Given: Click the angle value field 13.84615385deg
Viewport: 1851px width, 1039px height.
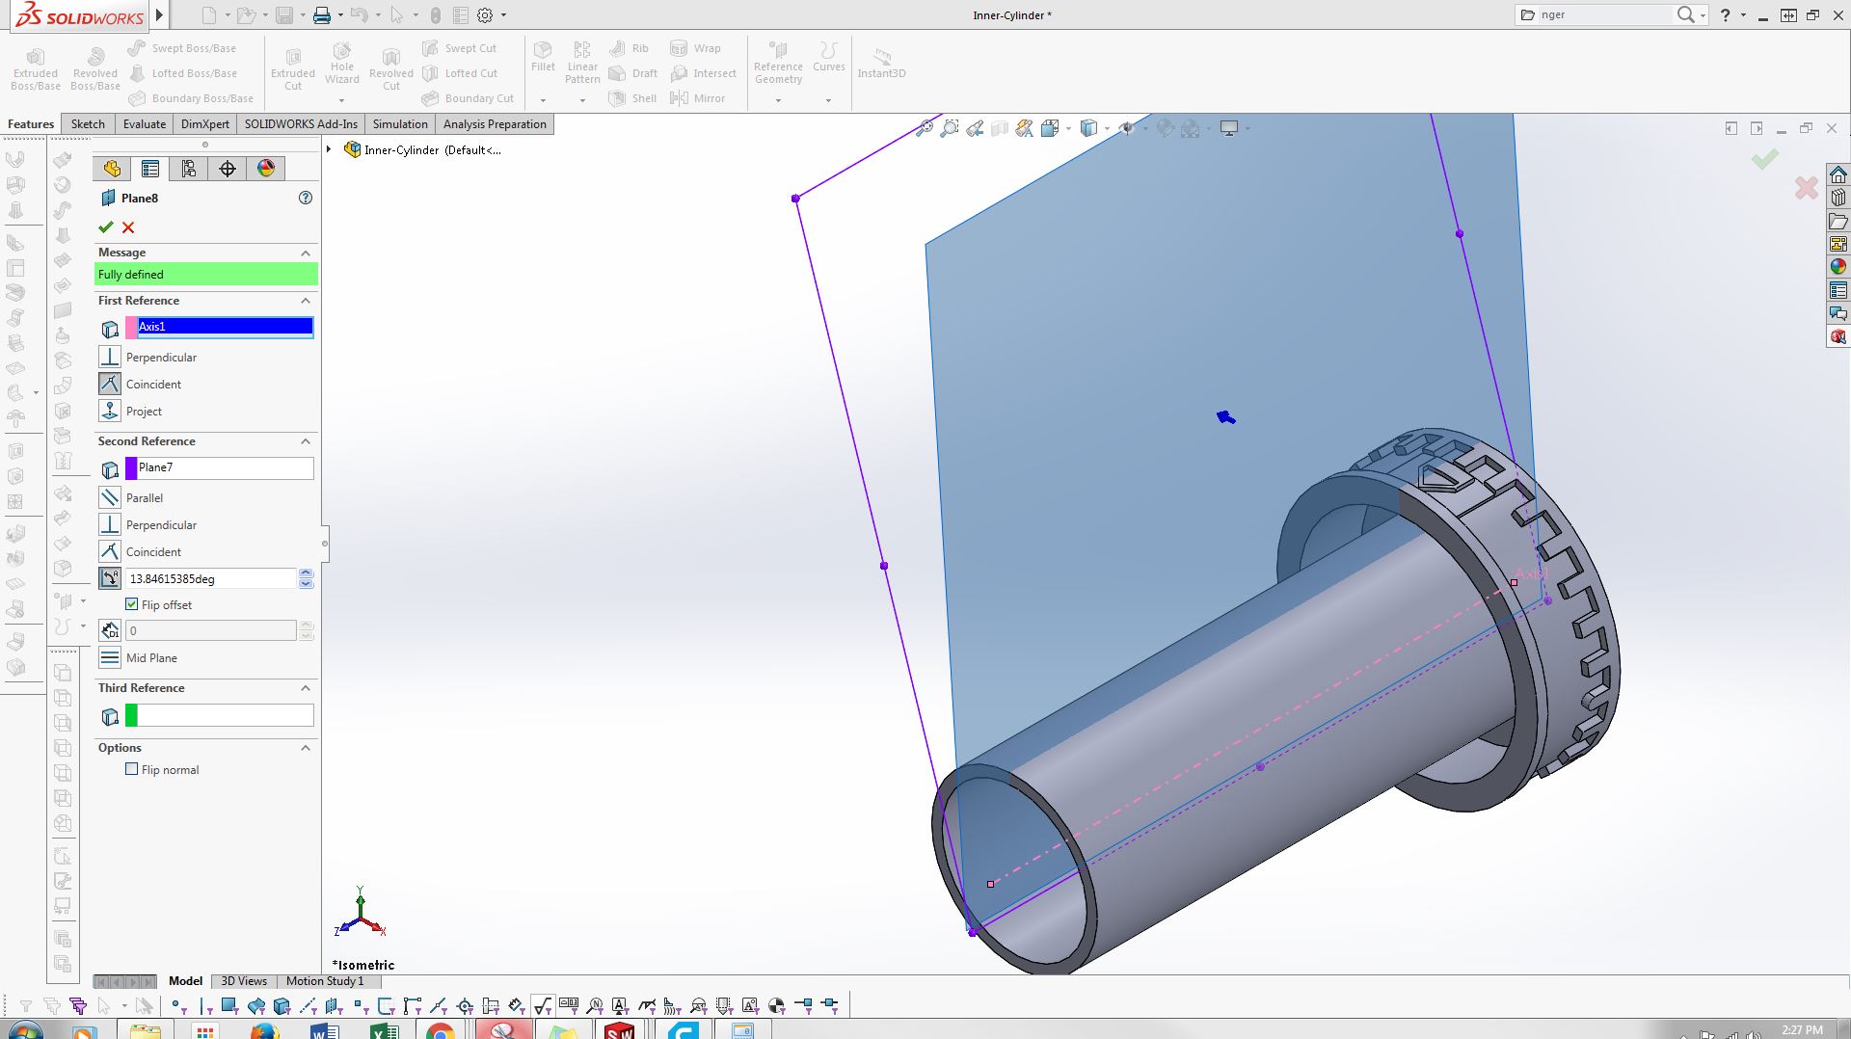Looking at the screenshot, I should pyautogui.click(x=211, y=578).
